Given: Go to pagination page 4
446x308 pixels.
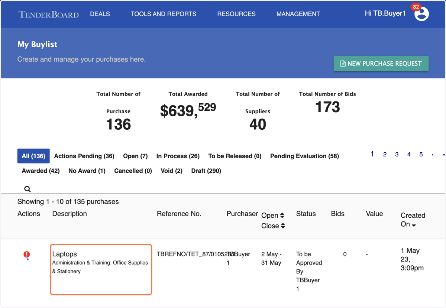Looking at the screenshot, I should point(409,154).
